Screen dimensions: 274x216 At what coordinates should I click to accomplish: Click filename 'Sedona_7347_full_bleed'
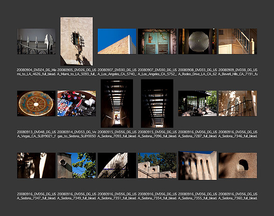37,196
